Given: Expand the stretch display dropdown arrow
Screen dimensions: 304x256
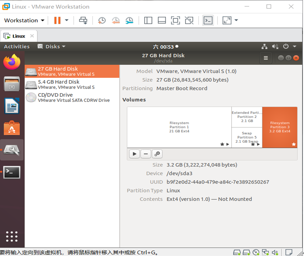Looking at the screenshot, I should click(236, 20).
